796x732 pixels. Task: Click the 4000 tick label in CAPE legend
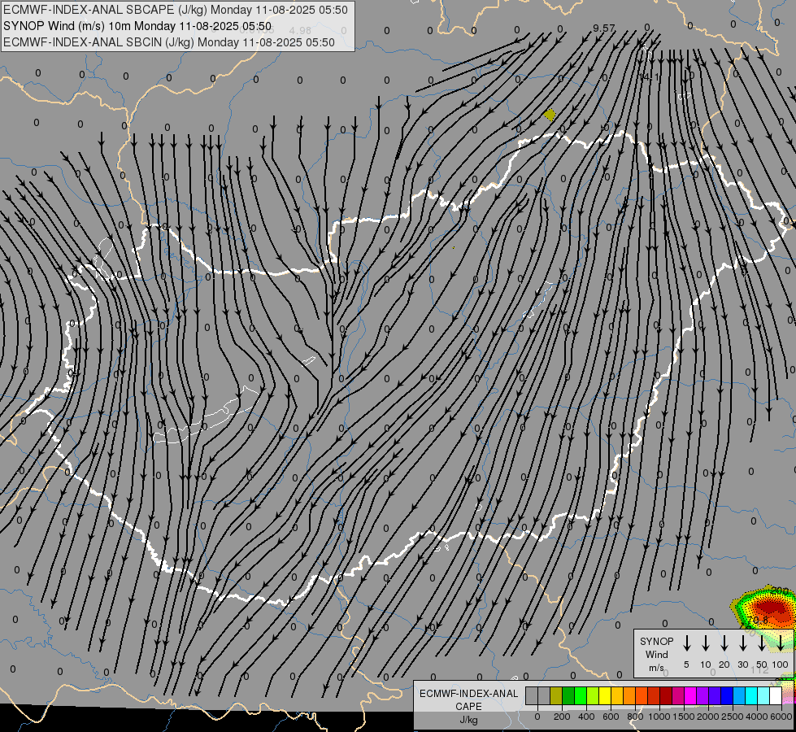coord(757,717)
